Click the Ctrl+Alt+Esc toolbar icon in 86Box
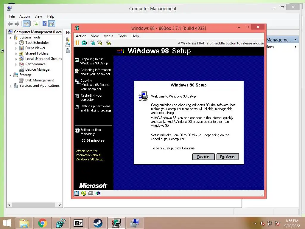The width and height of the screenshot is (305, 229). (x=100, y=43)
